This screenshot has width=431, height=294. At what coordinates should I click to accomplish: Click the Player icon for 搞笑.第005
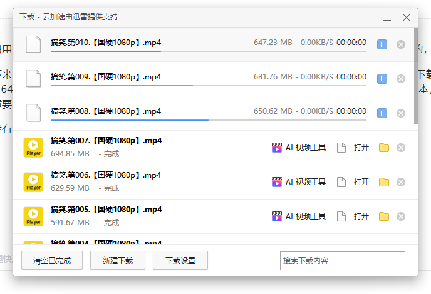[x=33, y=216]
